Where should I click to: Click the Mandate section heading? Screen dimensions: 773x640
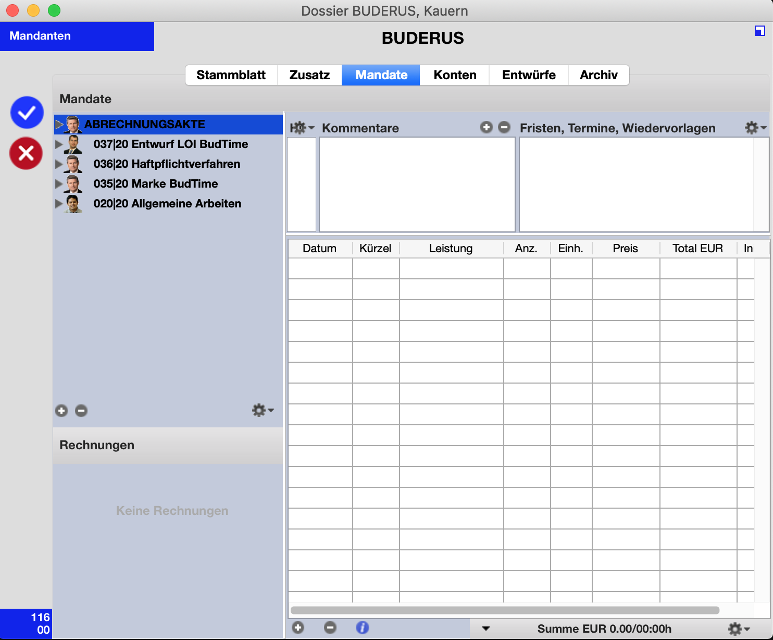pyautogui.click(x=85, y=99)
